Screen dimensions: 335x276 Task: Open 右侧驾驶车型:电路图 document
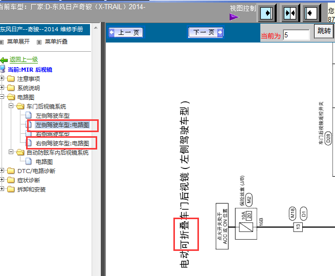(62, 143)
